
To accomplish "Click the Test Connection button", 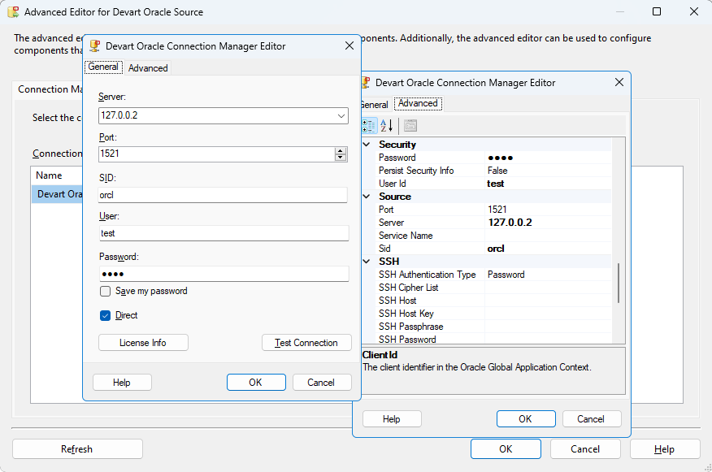I will (306, 343).
